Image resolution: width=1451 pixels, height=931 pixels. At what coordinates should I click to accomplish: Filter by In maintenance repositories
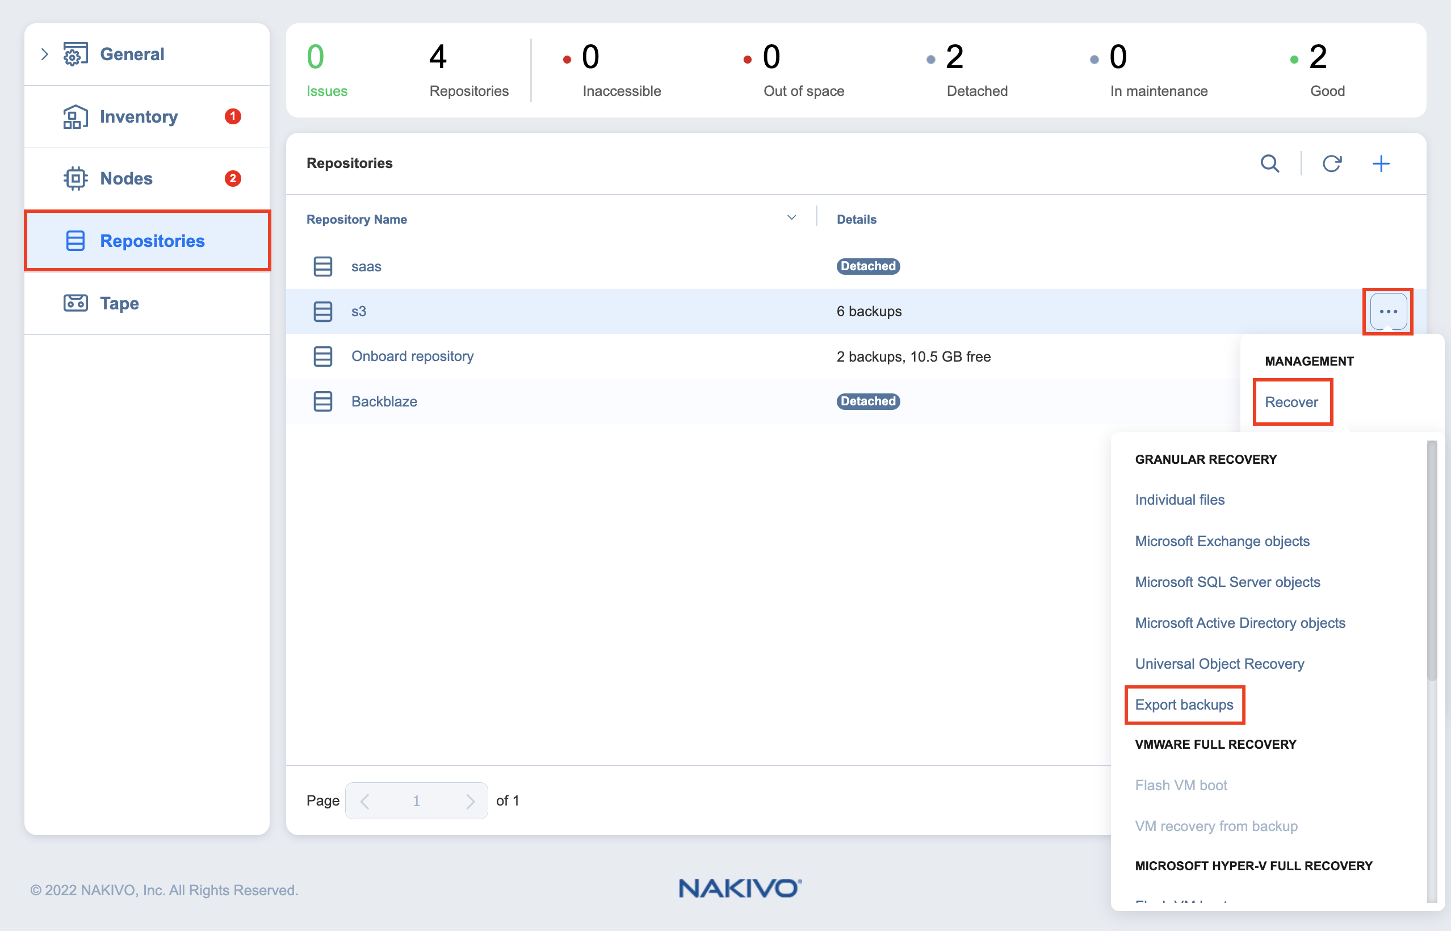[1149, 70]
